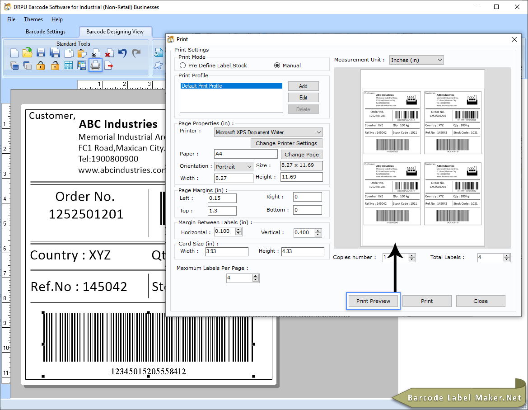Image resolution: width=528 pixels, height=410 pixels.
Task: Open the Measurement Unit dropdown
Action: tap(416, 60)
